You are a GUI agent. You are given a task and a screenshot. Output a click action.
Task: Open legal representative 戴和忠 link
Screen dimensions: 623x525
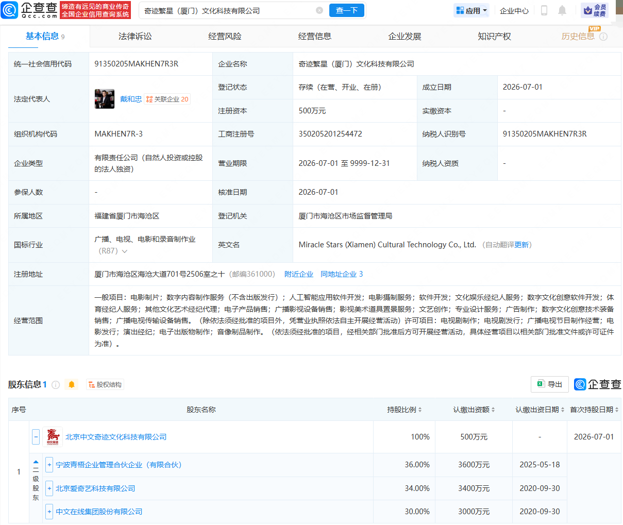pos(131,99)
